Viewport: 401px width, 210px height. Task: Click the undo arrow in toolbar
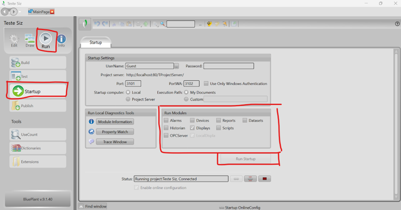(96, 24)
